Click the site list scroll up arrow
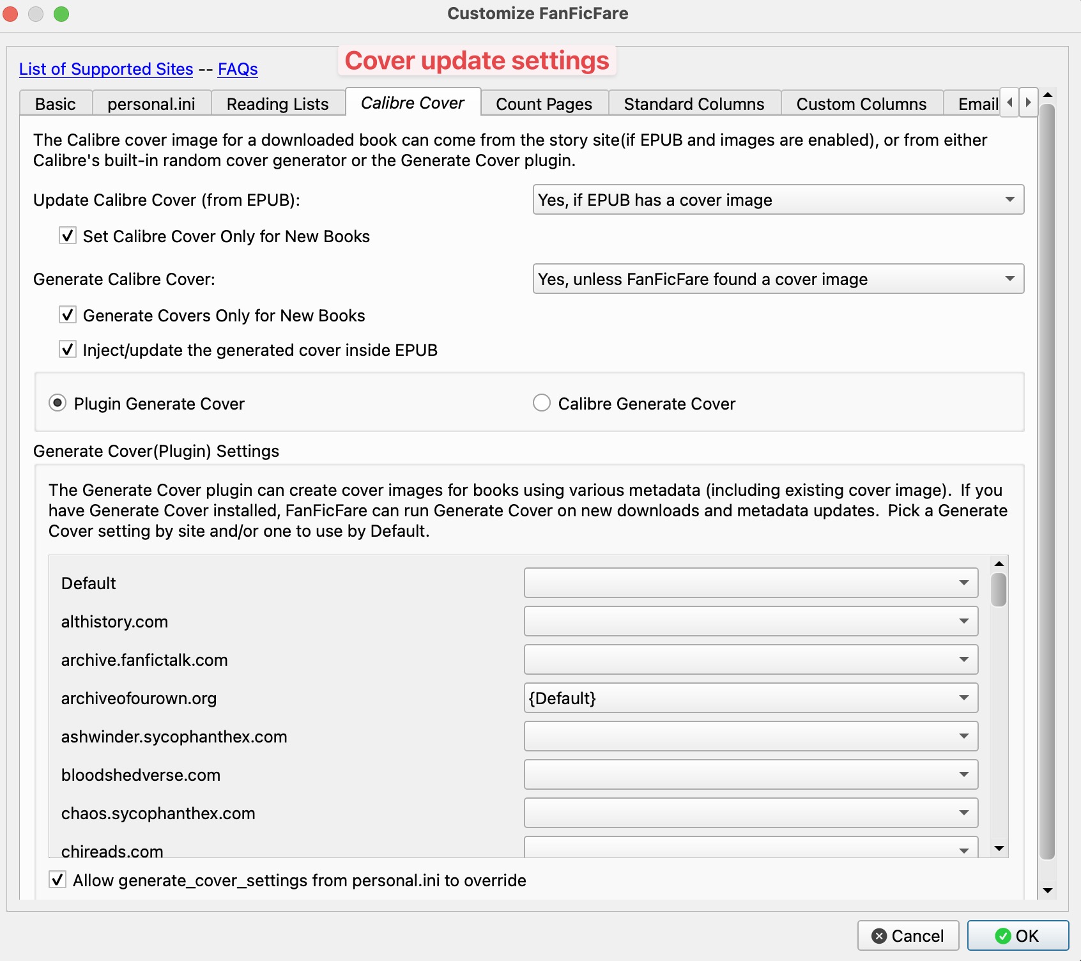This screenshot has width=1081, height=961. coord(999,564)
